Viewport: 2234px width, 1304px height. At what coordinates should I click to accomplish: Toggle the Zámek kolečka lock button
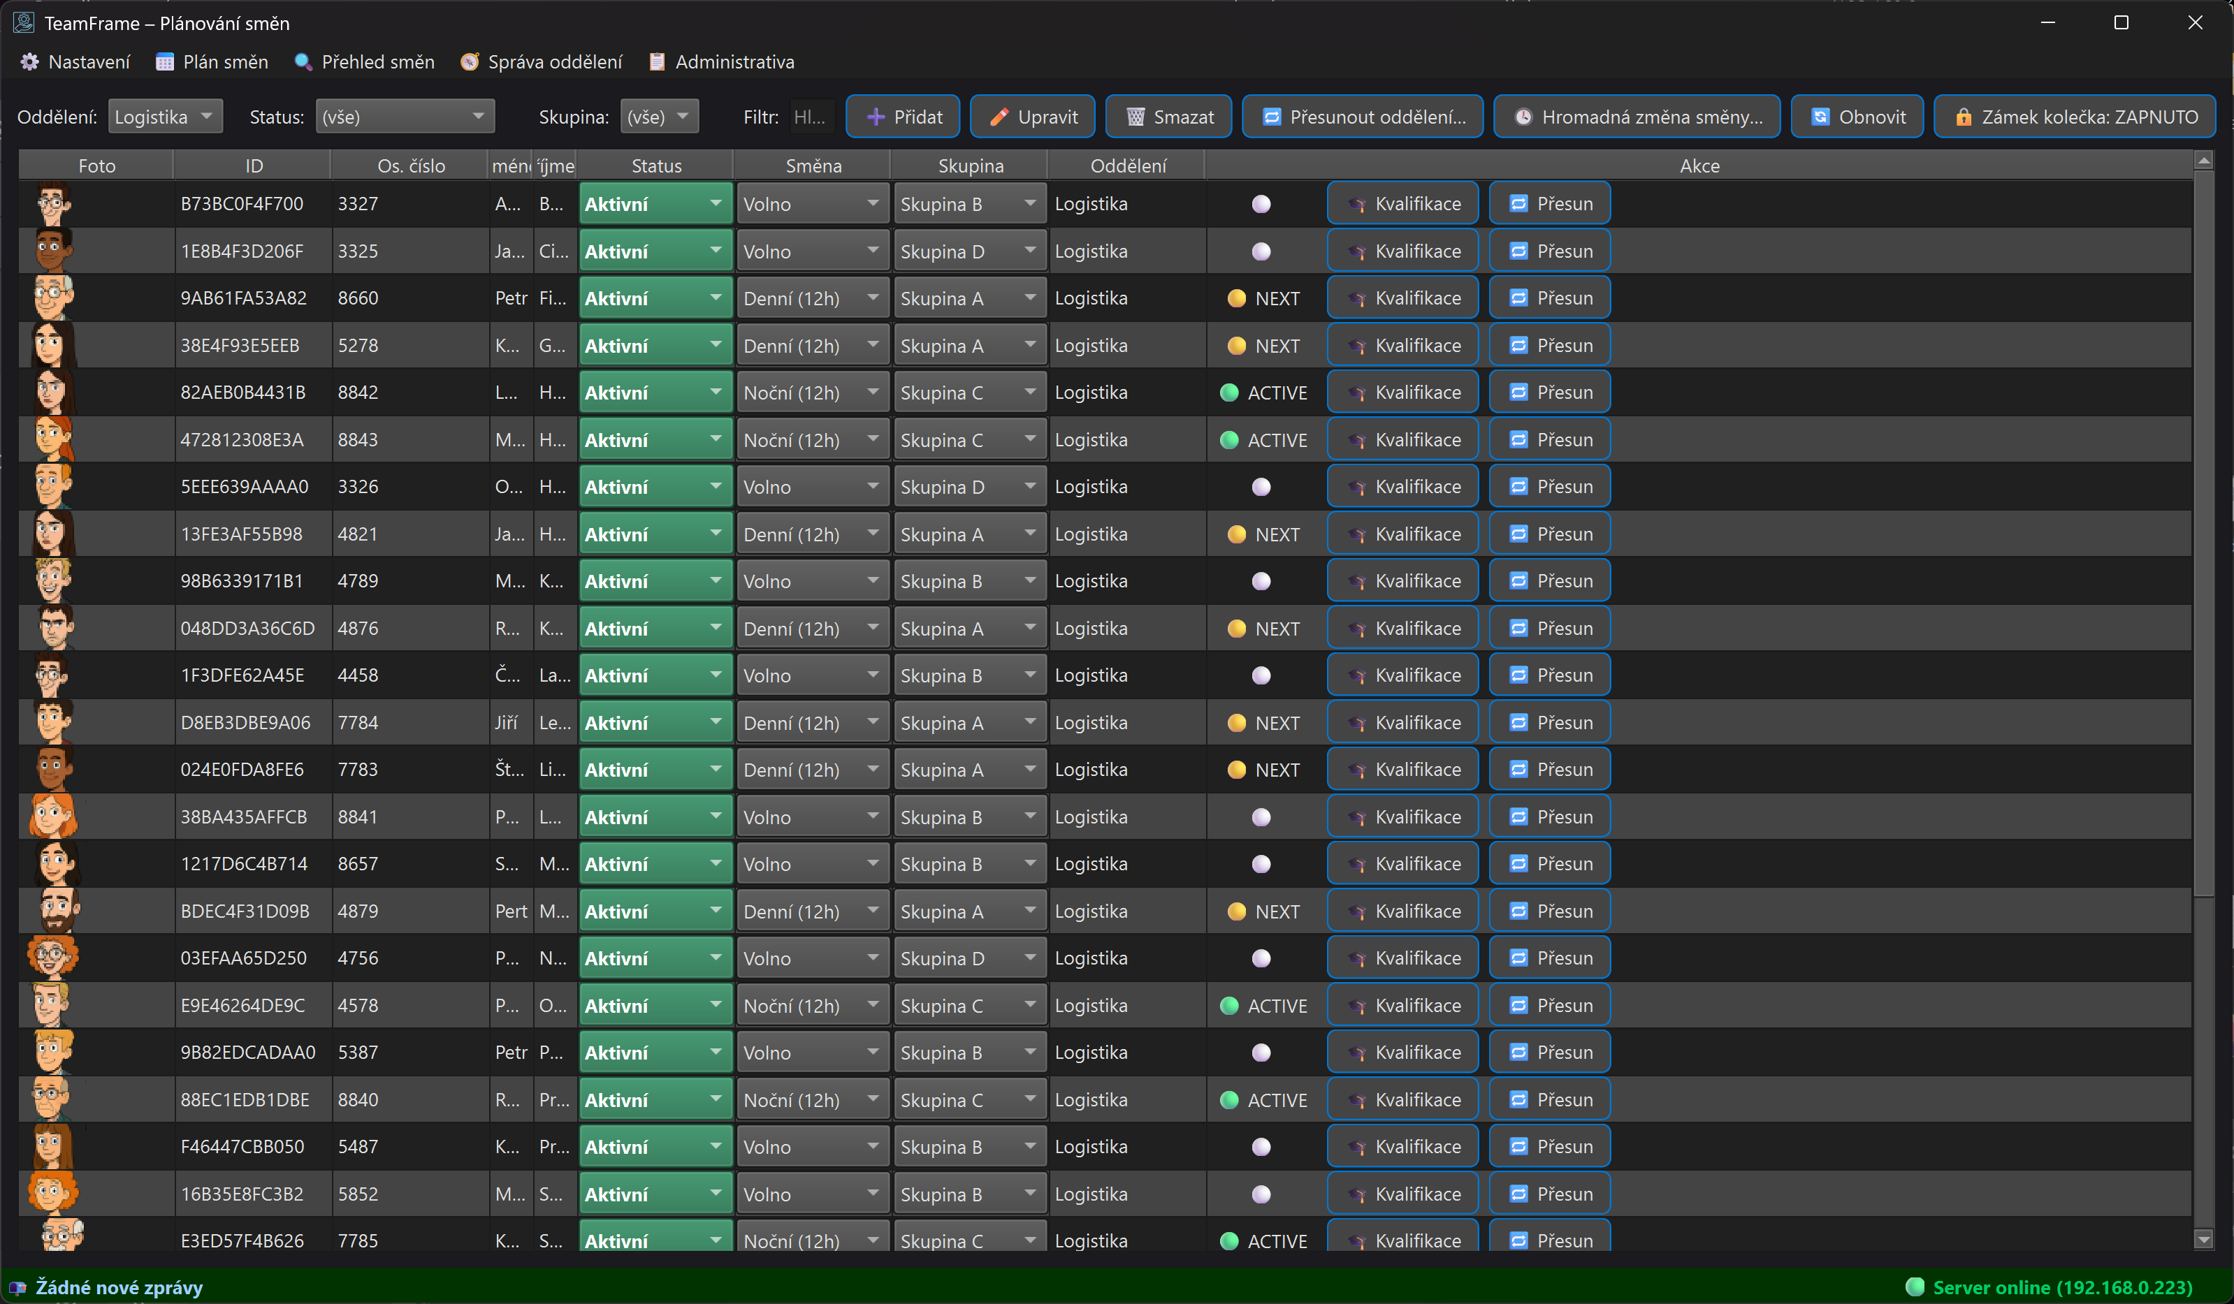(x=2073, y=117)
